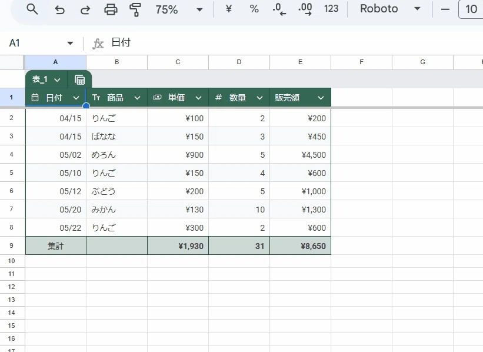Select cell with ばなな
Screen dimensions: 483x352
[116, 137]
